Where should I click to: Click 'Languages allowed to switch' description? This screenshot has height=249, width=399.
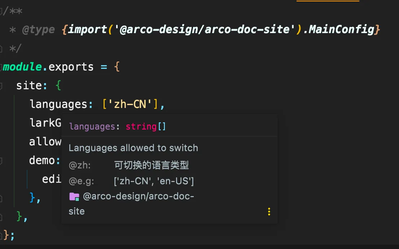point(133,148)
